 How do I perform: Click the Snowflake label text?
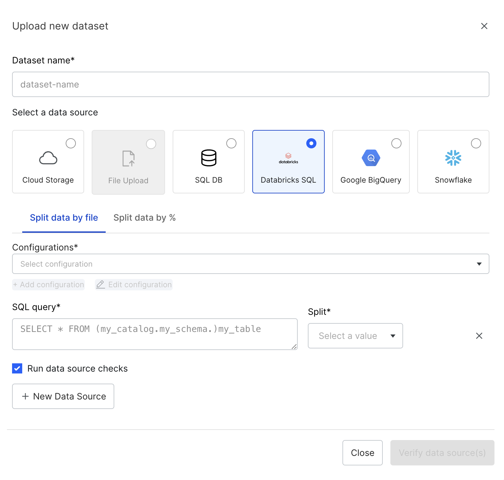[453, 180]
